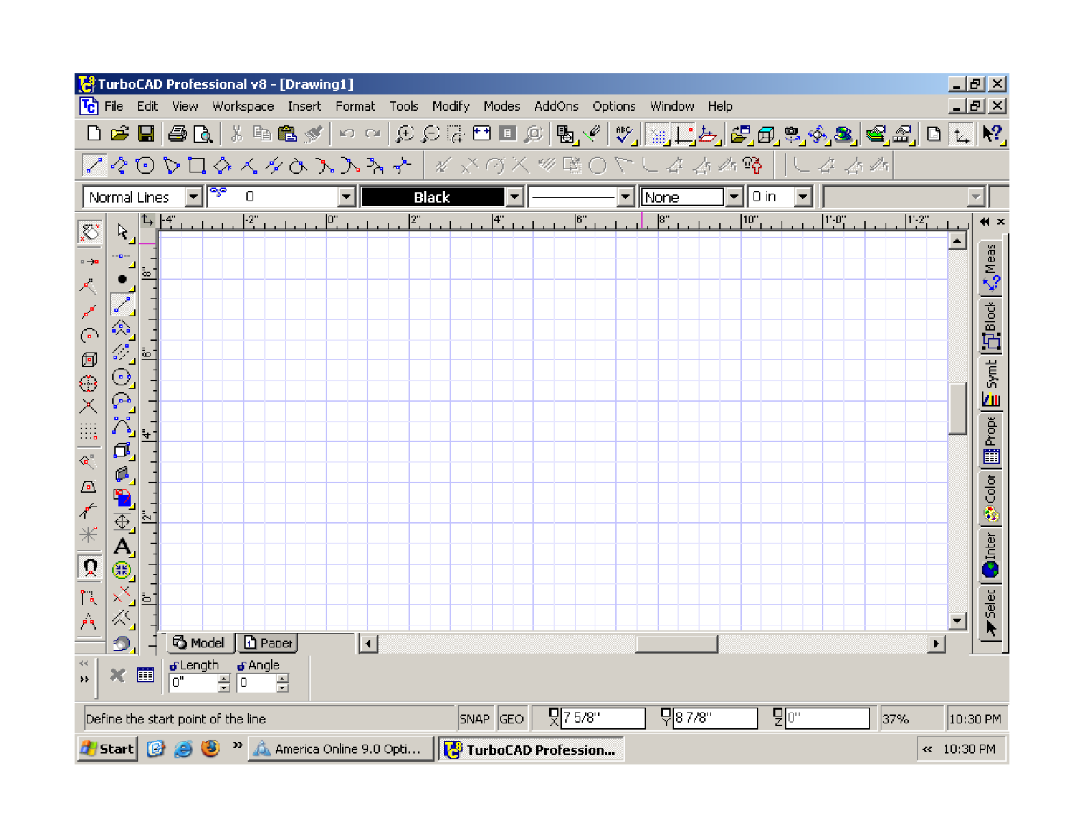Select the Point tool black dot
This screenshot has width=1084, height=837.
pos(122,279)
